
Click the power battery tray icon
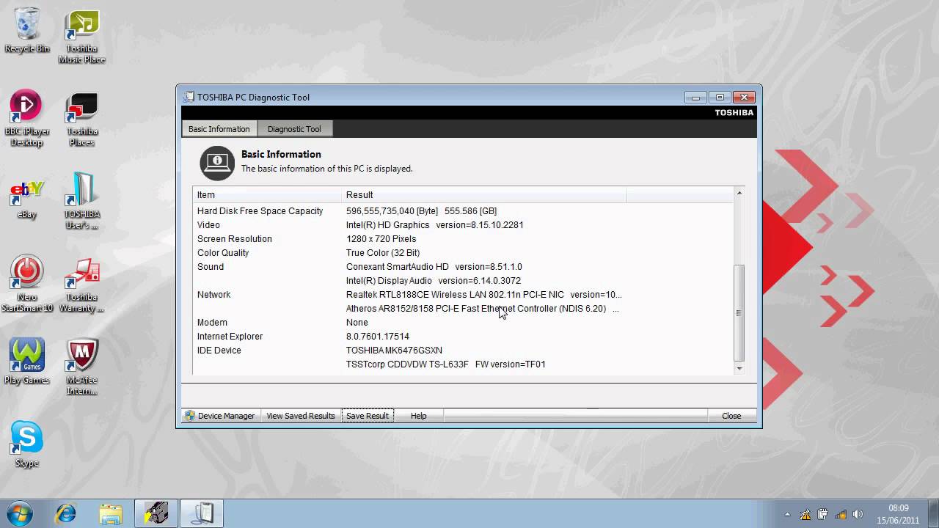[x=823, y=515]
